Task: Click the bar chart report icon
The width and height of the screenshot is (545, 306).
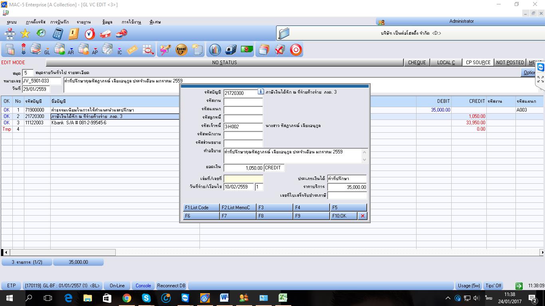Action: tap(215, 50)
